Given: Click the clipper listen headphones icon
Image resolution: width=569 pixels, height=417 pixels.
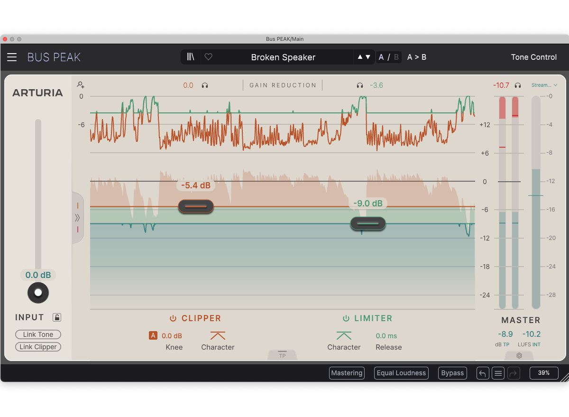Looking at the screenshot, I should pos(205,85).
